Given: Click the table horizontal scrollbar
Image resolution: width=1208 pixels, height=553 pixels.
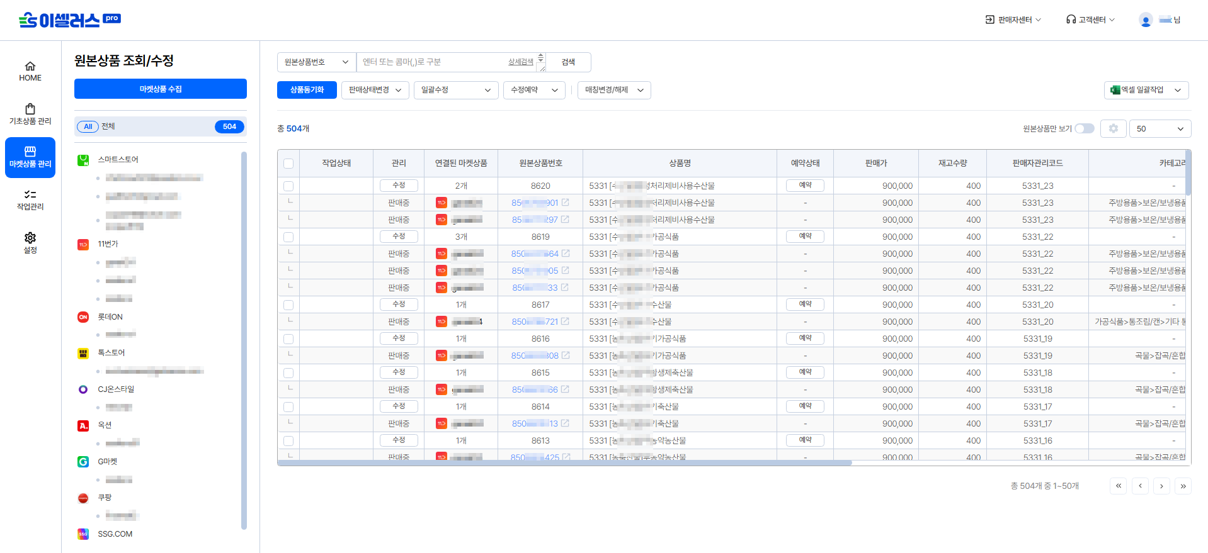Looking at the screenshot, I should [x=565, y=463].
